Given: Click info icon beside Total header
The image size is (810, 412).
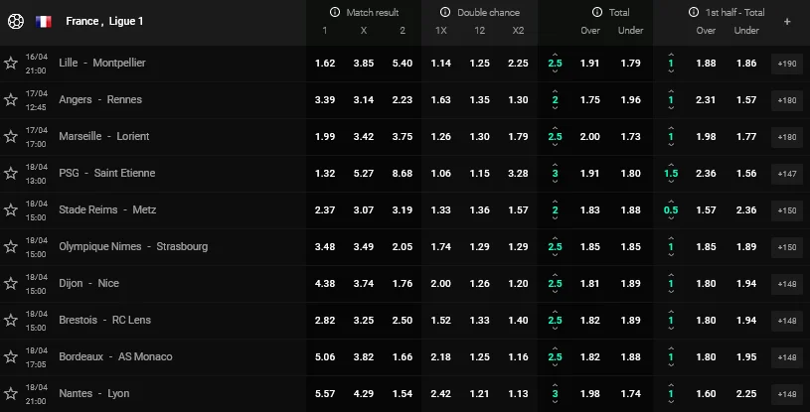Looking at the screenshot, I should click(x=596, y=12).
